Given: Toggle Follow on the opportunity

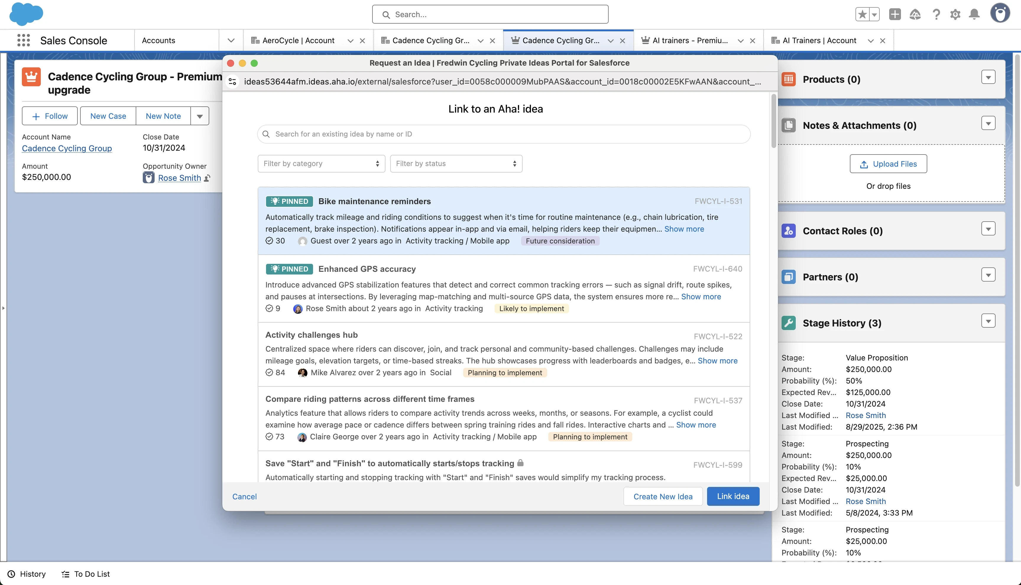Looking at the screenshot, I should [49, 116].
